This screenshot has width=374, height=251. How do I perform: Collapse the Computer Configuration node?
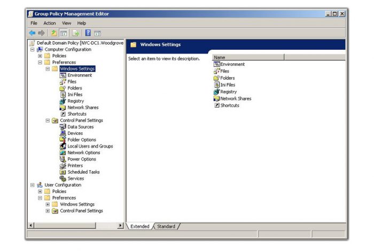(x=33, y=49)
